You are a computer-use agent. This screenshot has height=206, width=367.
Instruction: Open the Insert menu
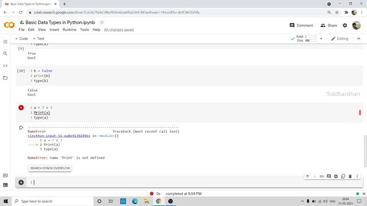click(54, 30)
